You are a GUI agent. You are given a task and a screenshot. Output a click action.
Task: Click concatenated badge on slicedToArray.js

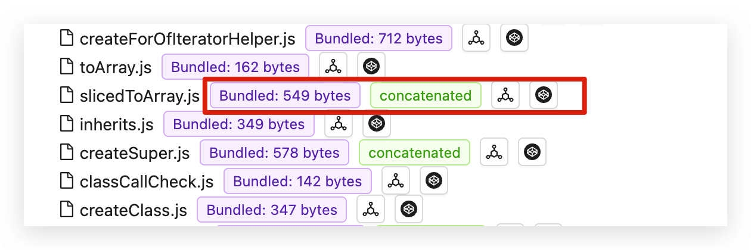pos(426,95)
